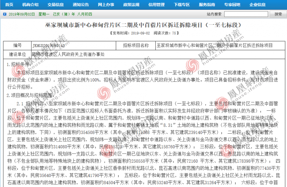The height and width of the screenshot is (187, 287).
Task: Go to 企业信息 in navigation bar
Action: click(257, 5)
